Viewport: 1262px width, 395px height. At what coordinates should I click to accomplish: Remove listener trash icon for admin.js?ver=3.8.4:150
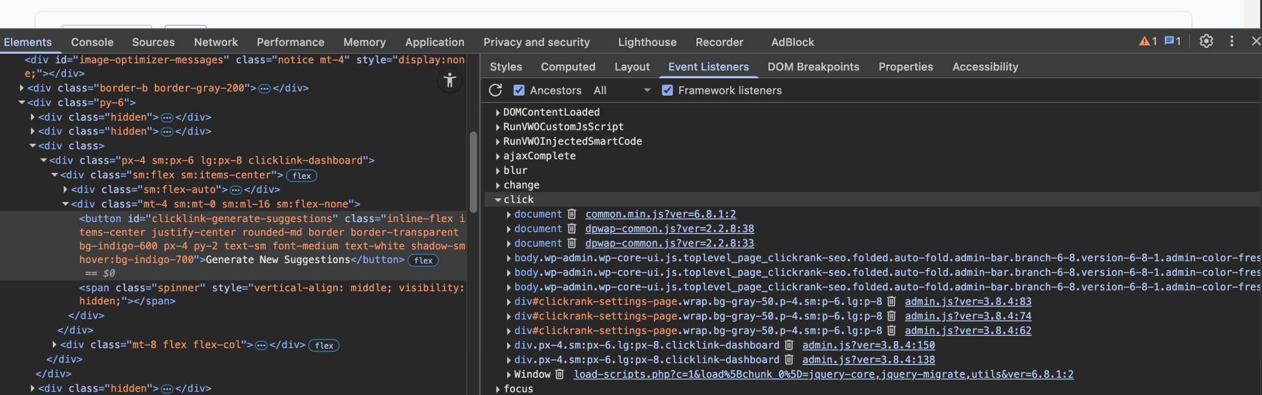pyautogui.click(x=789, y=345)
